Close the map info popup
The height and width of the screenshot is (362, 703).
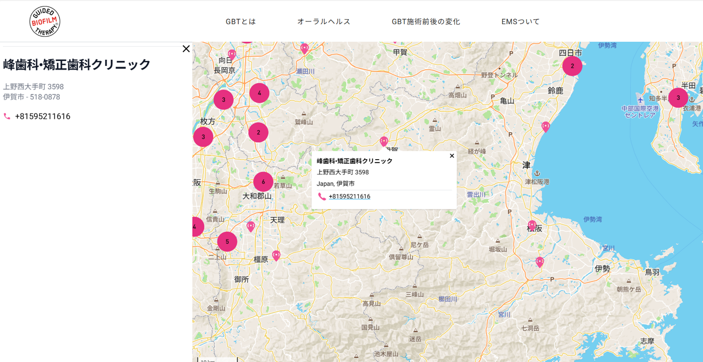pos(452,156)
